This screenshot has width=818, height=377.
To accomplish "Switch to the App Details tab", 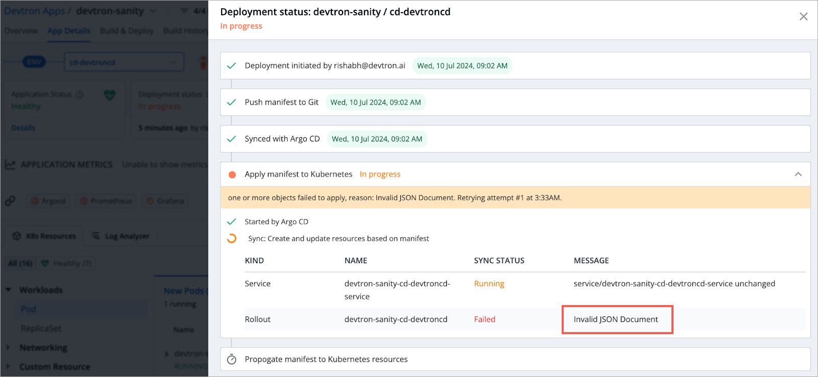I will (69, 31).
